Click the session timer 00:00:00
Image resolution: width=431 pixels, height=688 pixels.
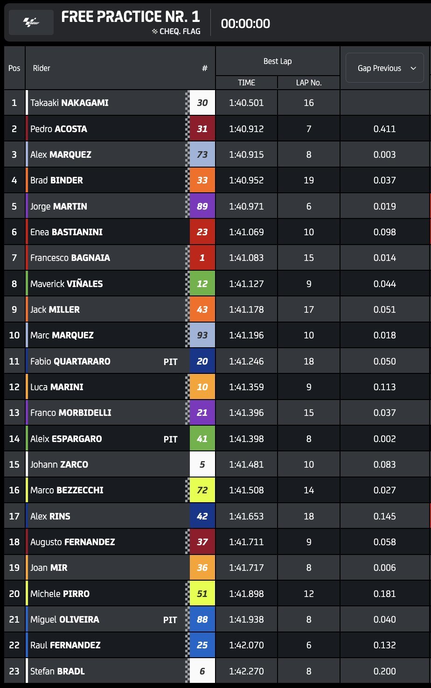pyautogui.click(x=245, y=23)
